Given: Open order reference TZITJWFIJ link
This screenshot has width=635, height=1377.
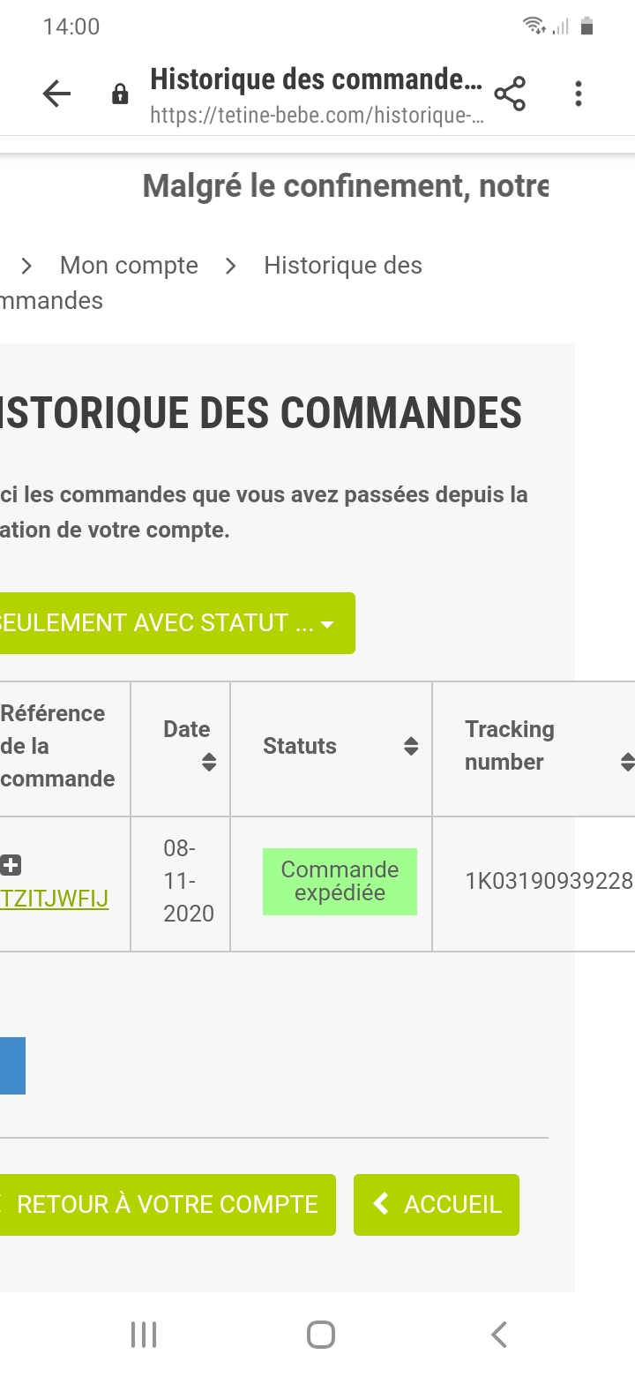Looking at the screenshot, I should pos(55,899).
